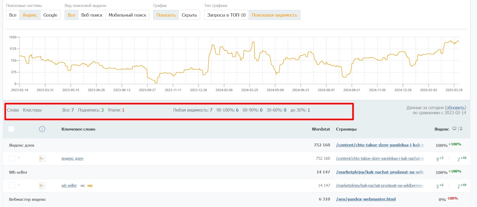This screenshot has height=207, width=477.
Task: Hide the chart with the Скрыть button
Action: (189, 15)
